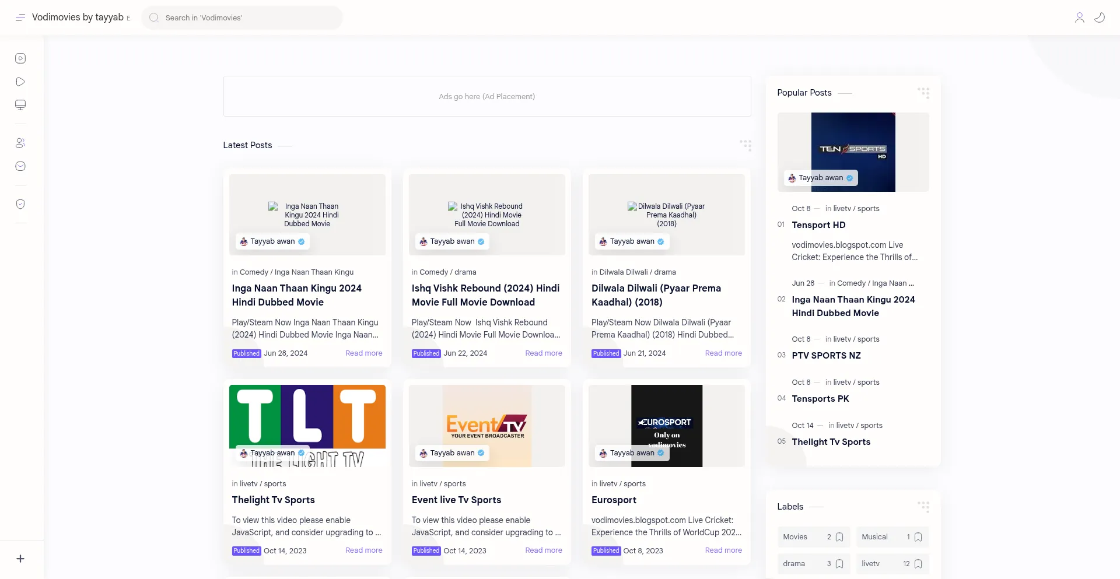Viewport: 1120px width, 579px height.
Task: Open the Movies label
Action: pyautogui.click(x=813, y=537)
